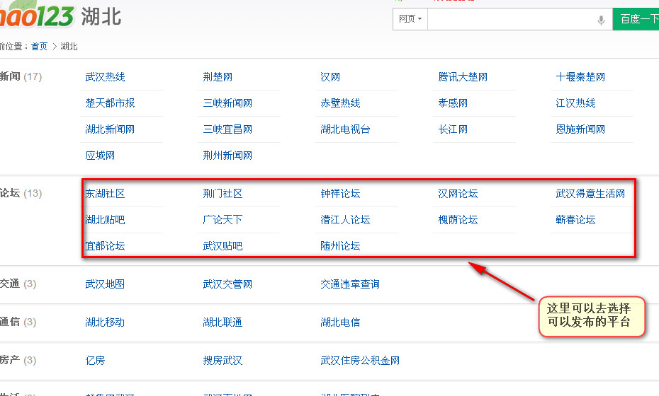Go to 首页 breadcrumb link
Screen dimensions: 659x396
pos(39,47)
